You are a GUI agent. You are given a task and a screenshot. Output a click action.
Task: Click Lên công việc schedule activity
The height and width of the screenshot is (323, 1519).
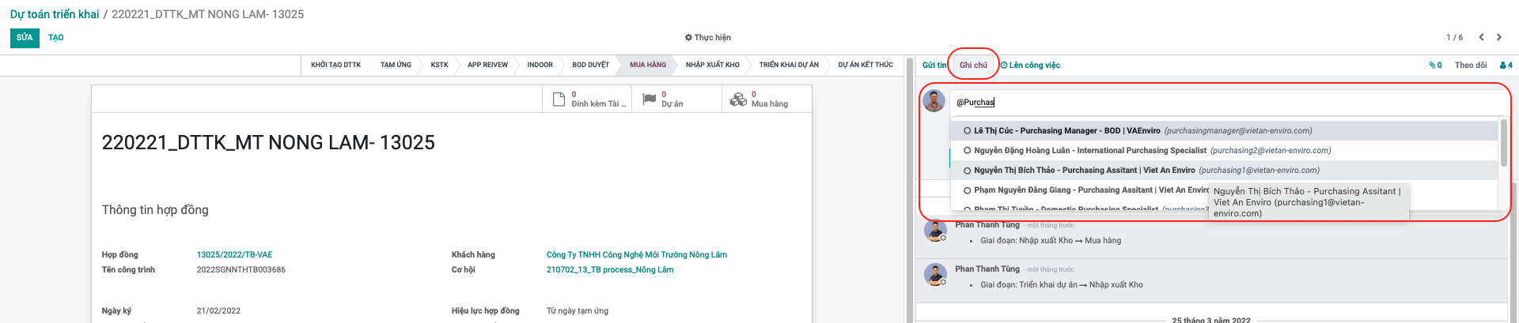point(1030,66)
